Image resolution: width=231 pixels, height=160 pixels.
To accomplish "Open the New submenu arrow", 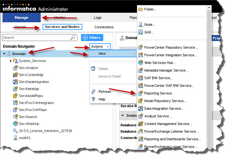I will tap(135, 54).
